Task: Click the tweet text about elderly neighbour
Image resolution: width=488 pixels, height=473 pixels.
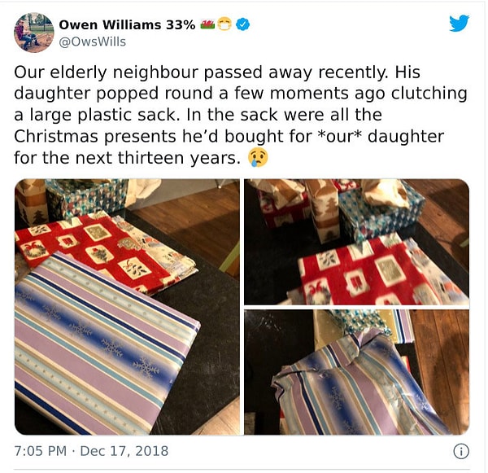Action: click(240, 116)
